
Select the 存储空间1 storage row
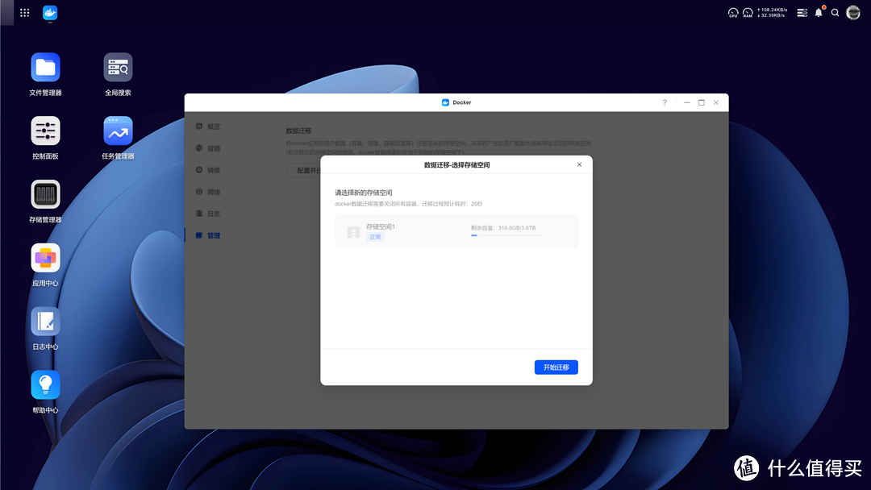[x=456, y=230]
